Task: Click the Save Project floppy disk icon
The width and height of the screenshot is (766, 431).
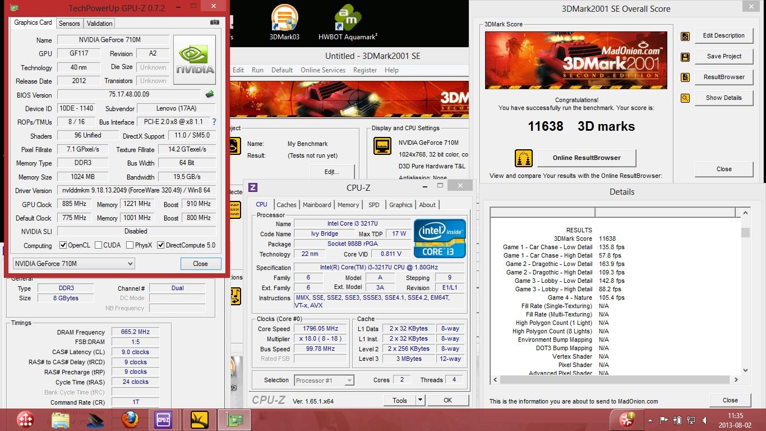Action: pyautogui.click(x=685, y=57)
